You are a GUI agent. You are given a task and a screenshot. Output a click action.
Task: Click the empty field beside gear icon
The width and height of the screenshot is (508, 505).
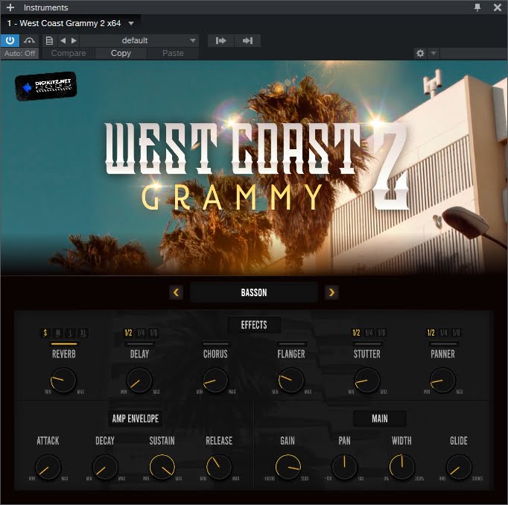474,53
